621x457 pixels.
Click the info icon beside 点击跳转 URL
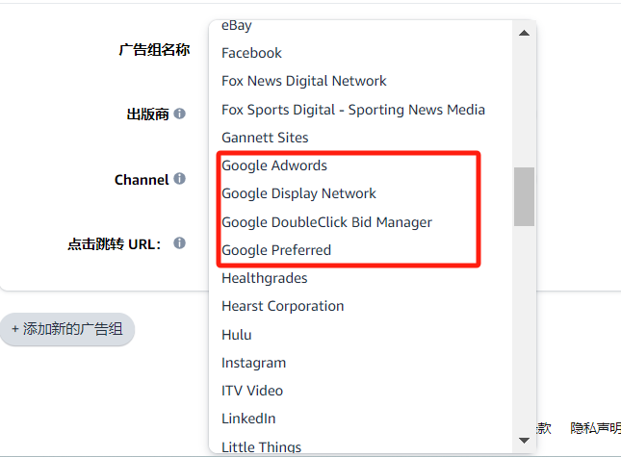tap(179, 243)
